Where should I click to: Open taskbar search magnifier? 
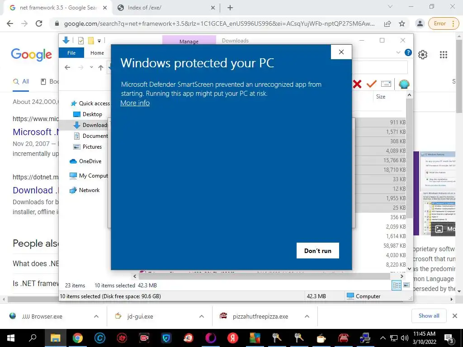pos(33,338)
